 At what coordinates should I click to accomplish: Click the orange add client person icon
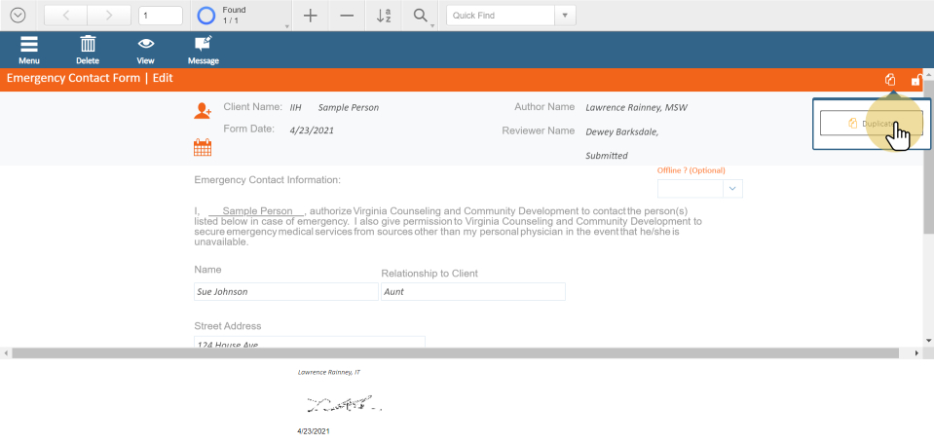[x=203, y=111]
